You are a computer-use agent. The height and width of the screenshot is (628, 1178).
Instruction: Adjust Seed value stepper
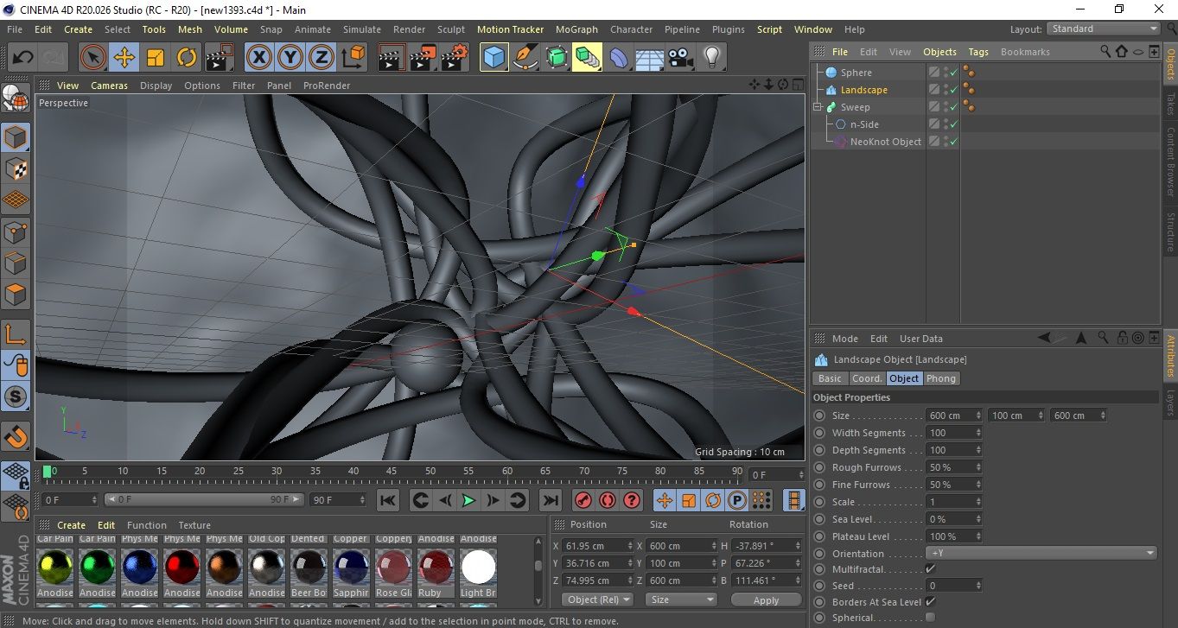click(x=978, y=586)
